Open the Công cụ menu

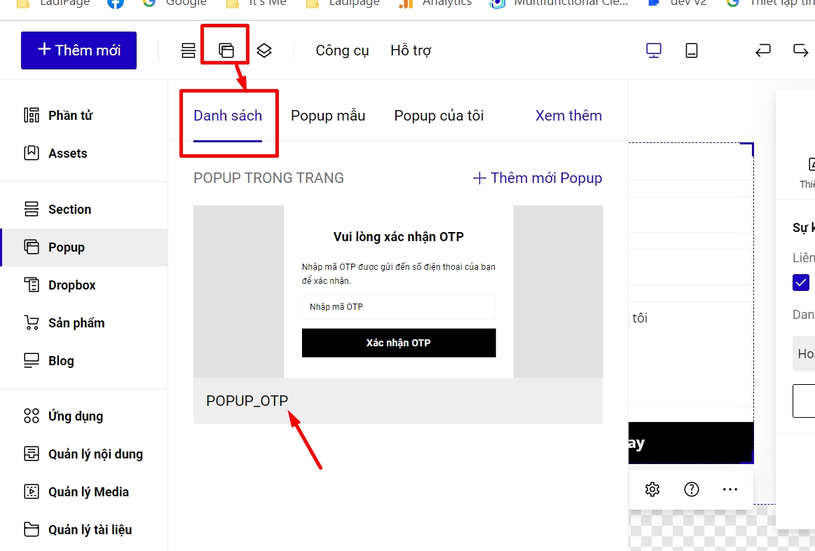pyautogui.click(x=342, y=50)
